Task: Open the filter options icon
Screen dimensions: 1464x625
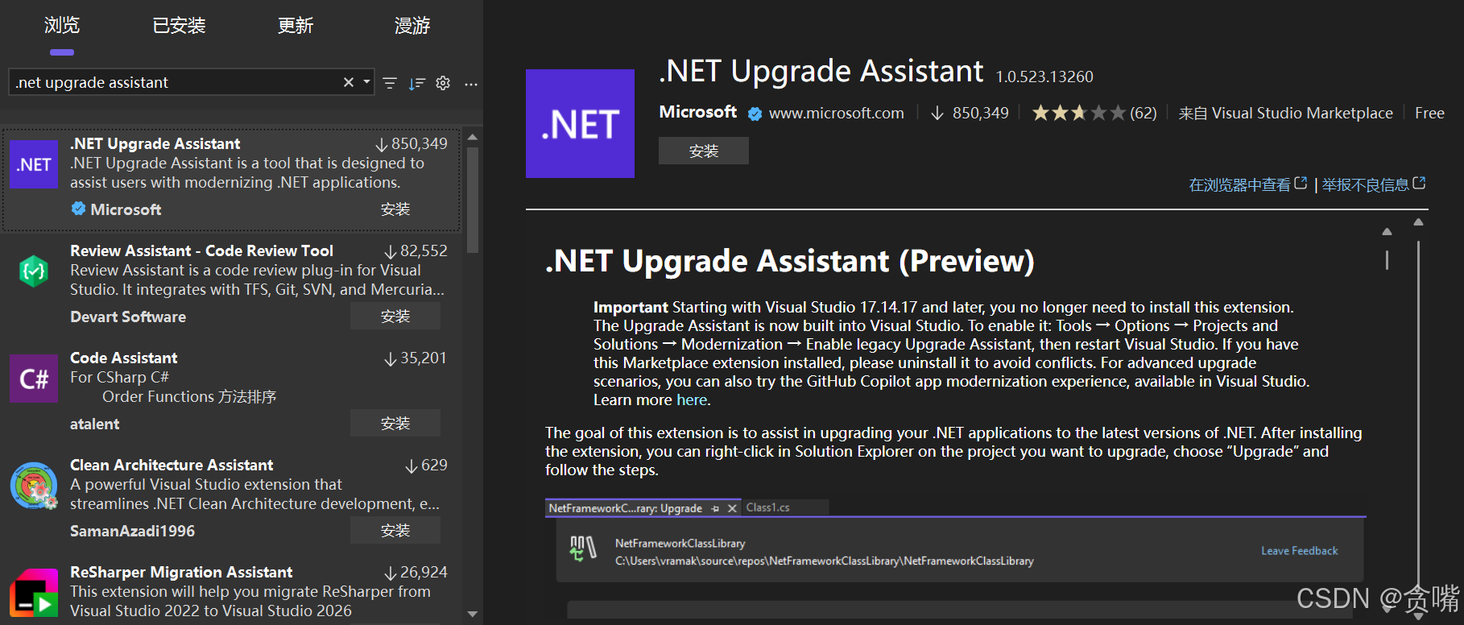Action: tap(390, 83)
